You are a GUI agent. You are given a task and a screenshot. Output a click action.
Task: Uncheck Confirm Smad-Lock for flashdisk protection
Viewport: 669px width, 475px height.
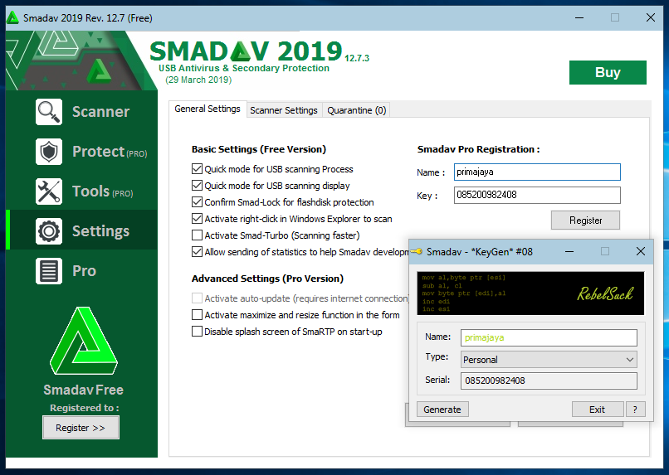click(x=197, y=202)
